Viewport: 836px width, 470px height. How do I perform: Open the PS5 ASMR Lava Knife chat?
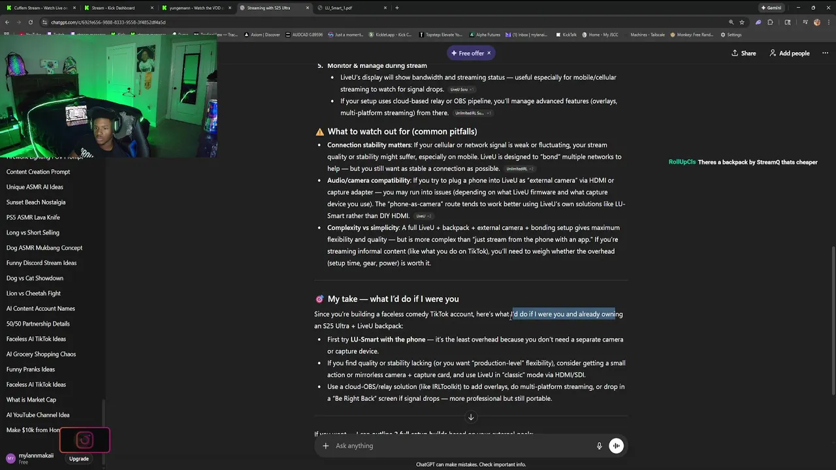[50, 217]
